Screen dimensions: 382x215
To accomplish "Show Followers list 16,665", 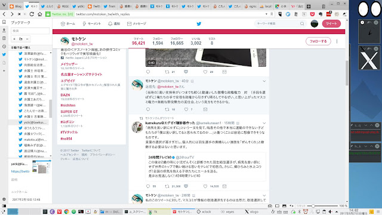I will tap(177, 41).
